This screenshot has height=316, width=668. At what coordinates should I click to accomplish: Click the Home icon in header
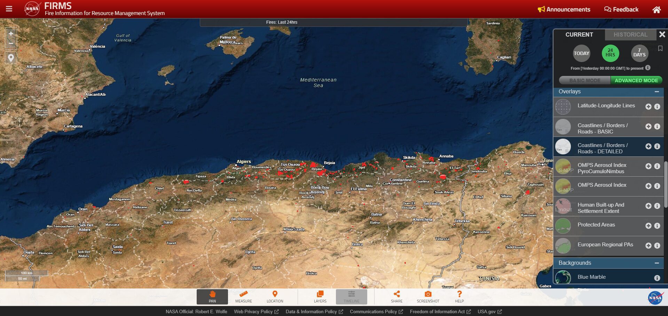(x=656, y=10)
